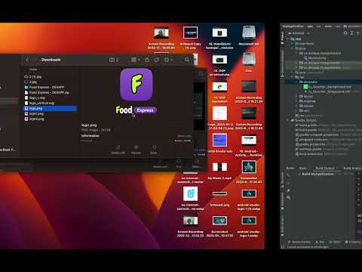Click the Finder search magnifier icon
Image resolution: width=362 pixels, height=272 pixels.
(187, 60)
